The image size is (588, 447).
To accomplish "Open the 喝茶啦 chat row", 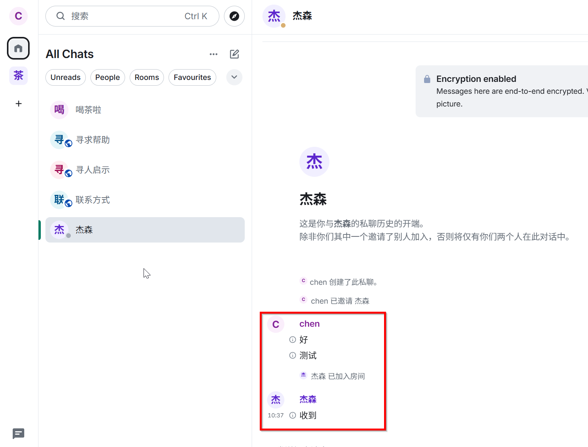I will coord(145,110).
